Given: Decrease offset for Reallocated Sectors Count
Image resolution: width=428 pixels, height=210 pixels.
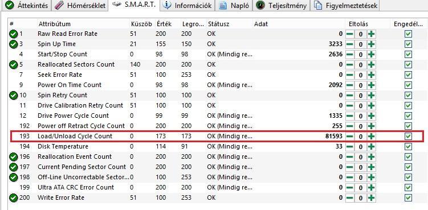Looking at the screenshot, I should click(350, 65).
